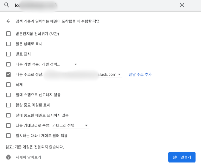
Task: Click the 필터 만들기 button
Action: coord(182,157)
